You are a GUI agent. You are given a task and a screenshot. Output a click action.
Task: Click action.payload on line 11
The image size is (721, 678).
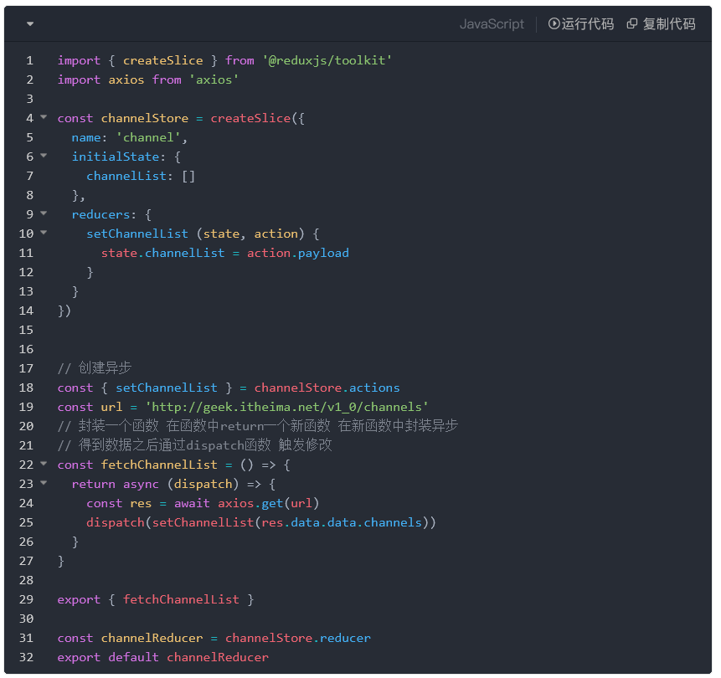[x=297, y=253]
